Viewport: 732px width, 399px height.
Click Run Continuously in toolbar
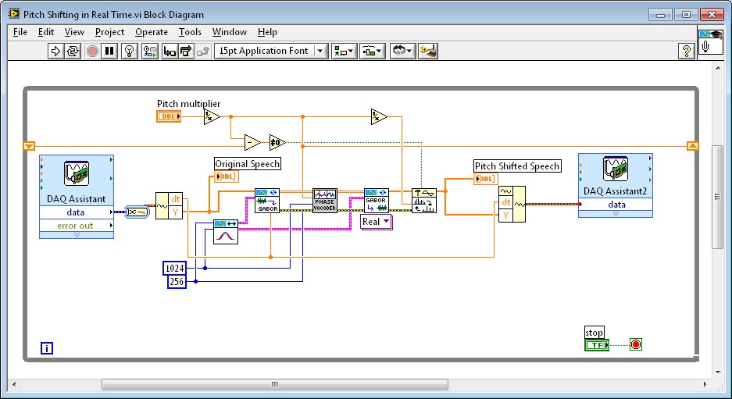pos(73,51)
